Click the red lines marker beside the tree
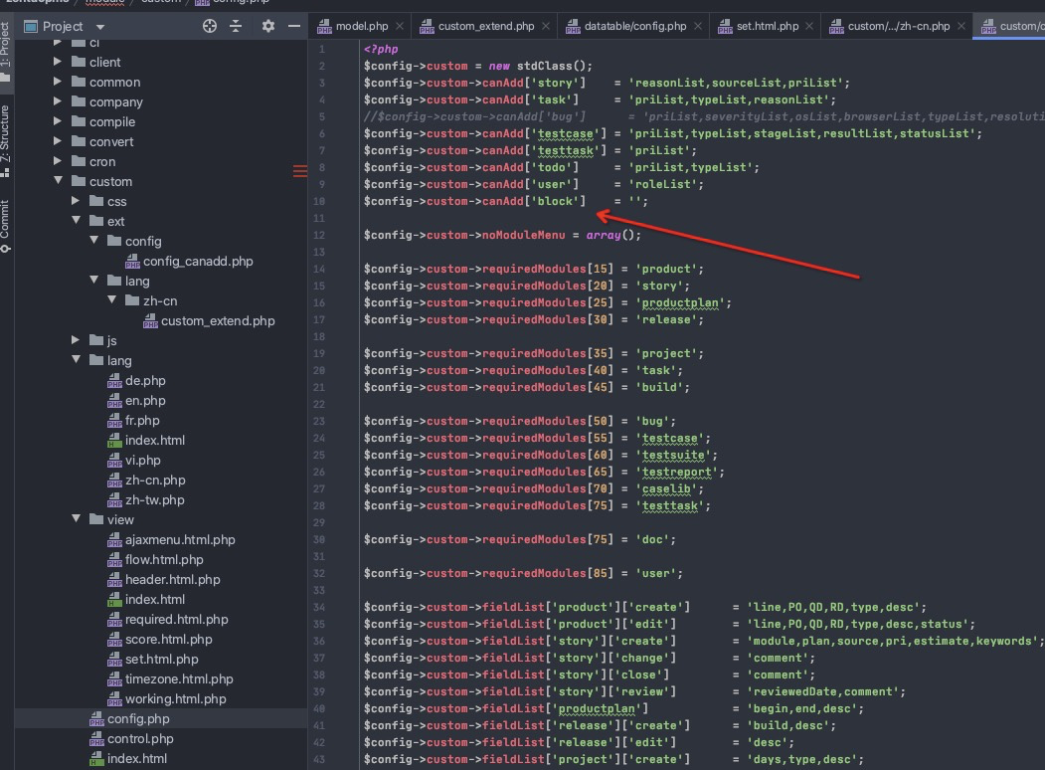The height and width of the screenshot is (770, 1045). point(300,172)
